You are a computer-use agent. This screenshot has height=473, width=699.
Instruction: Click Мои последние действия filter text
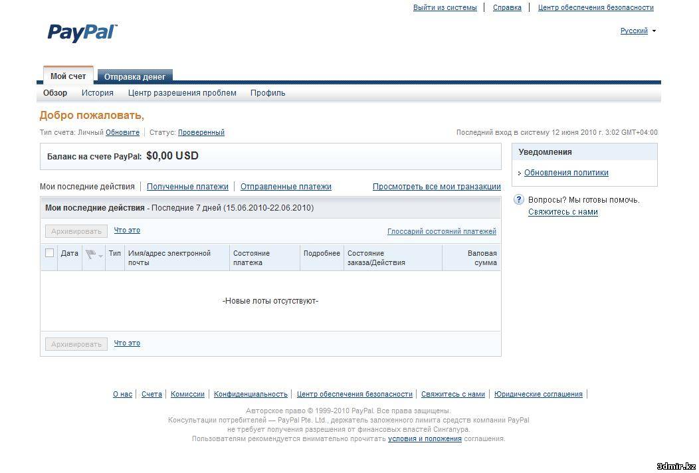pos(87,187)
